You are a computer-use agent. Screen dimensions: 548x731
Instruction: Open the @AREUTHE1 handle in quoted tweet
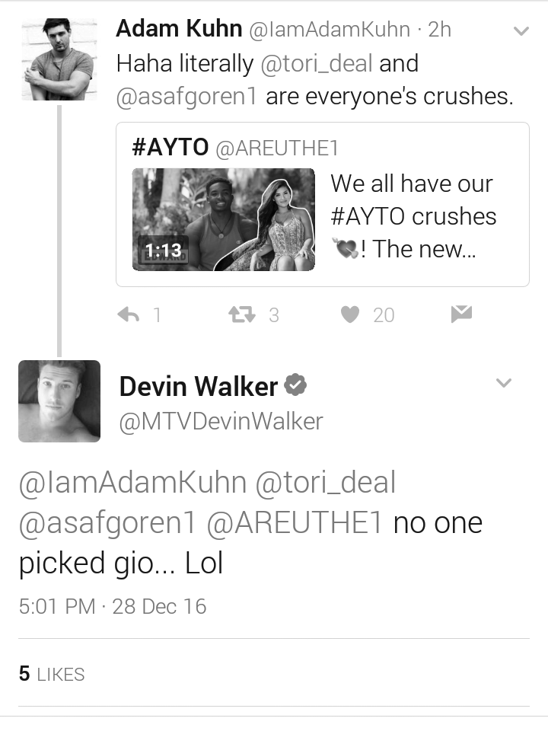277,148
